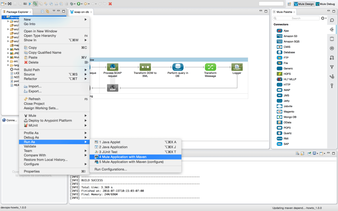The height and width of the screenshot is (211, 338).
Task: Click Properties in the context menu
Action: pyautogui.click(x=32, y=171)
